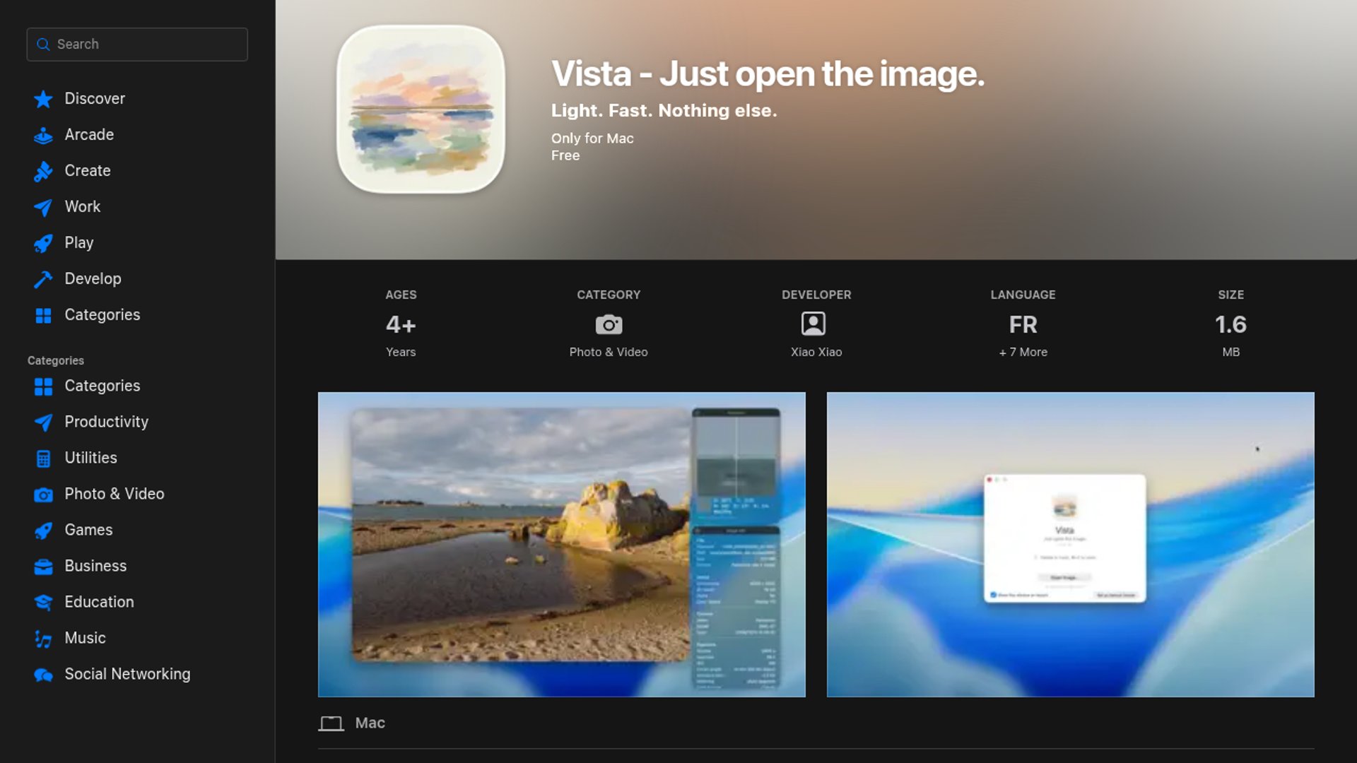Screen dimensions: 1357x763
Task: Click the developer Xiao Xiao person icon
Action: [x=813, y=324]
